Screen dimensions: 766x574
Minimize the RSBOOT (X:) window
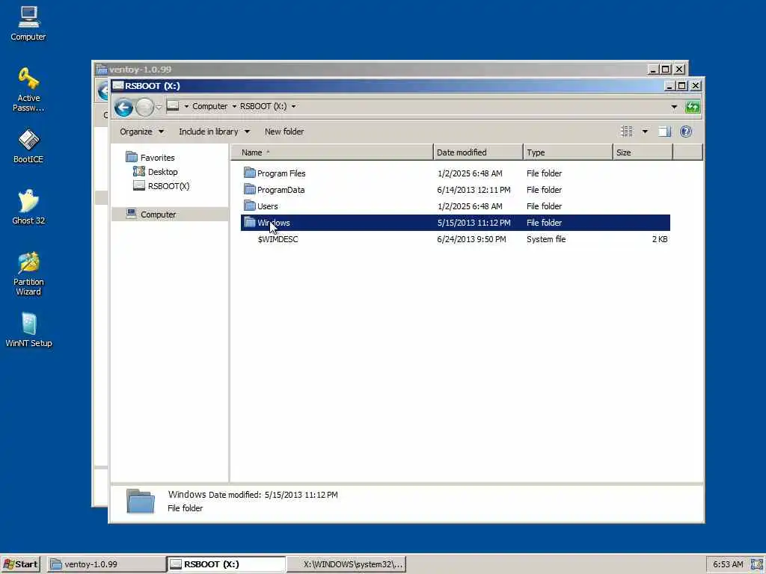pos(670,86)
